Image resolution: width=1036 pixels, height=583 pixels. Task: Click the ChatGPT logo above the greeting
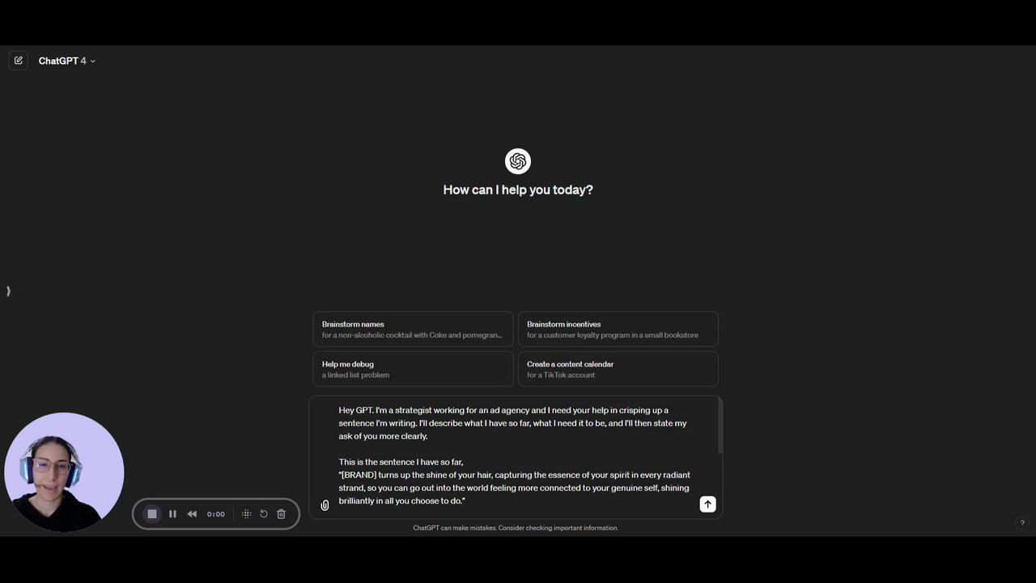(x=518, y=161)
